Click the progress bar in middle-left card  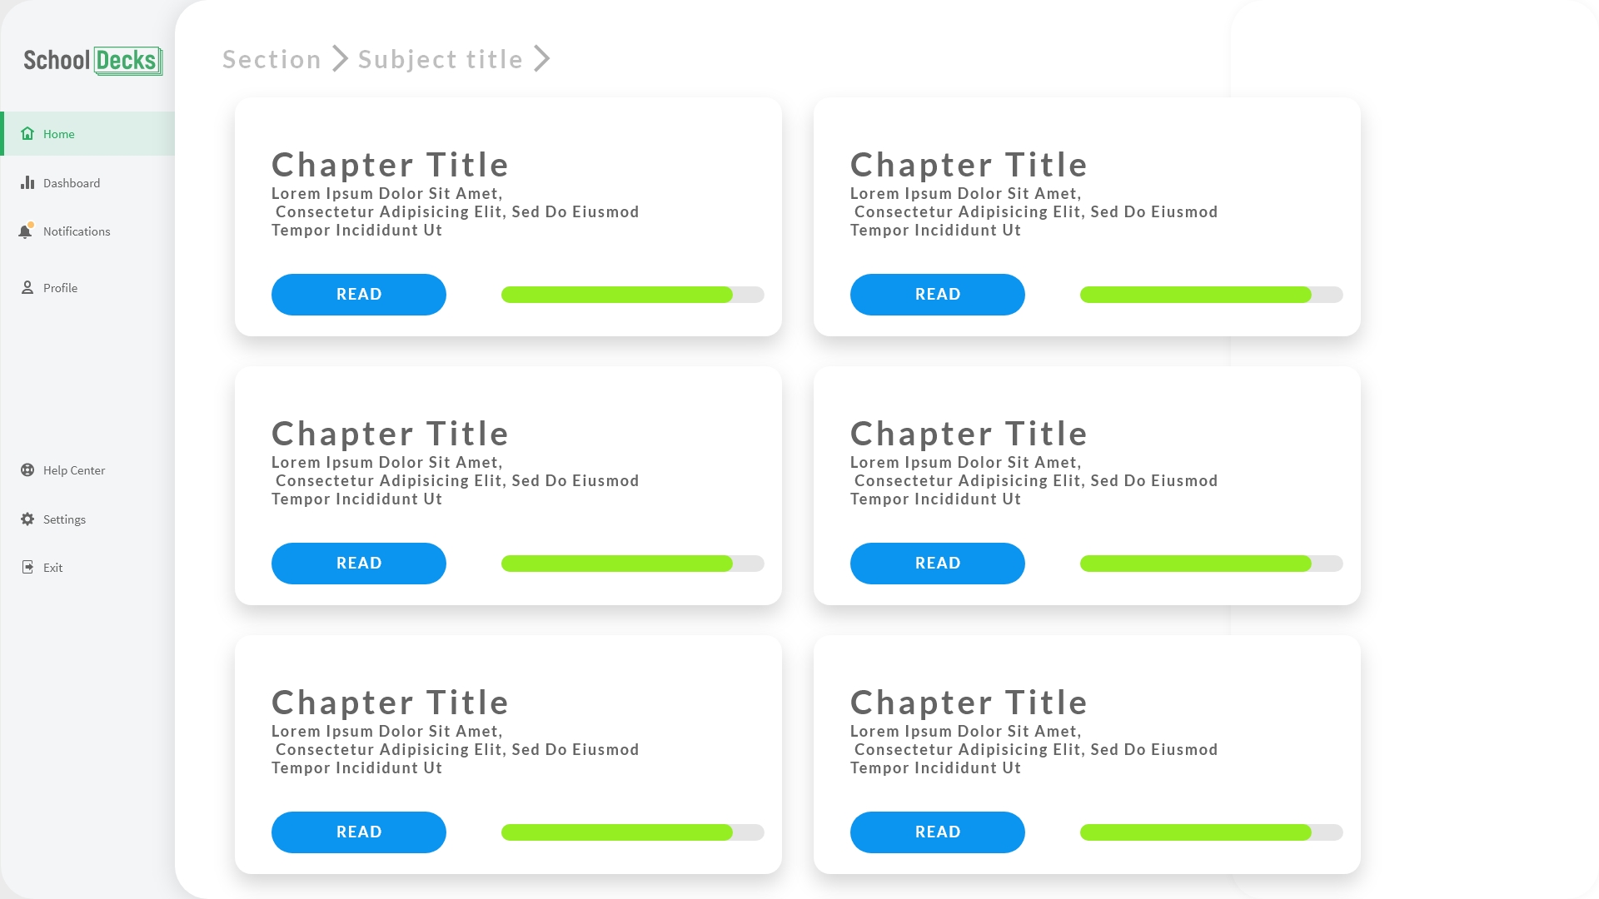pos(632,564)
